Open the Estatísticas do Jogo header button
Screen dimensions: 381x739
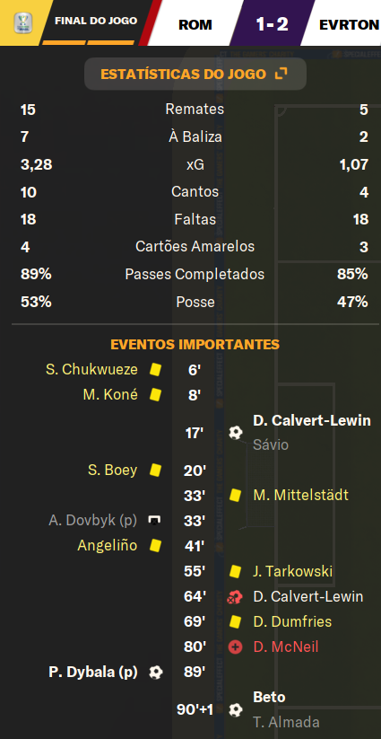point(195,74)
